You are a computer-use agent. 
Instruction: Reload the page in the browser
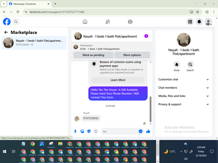pos(18,12)
